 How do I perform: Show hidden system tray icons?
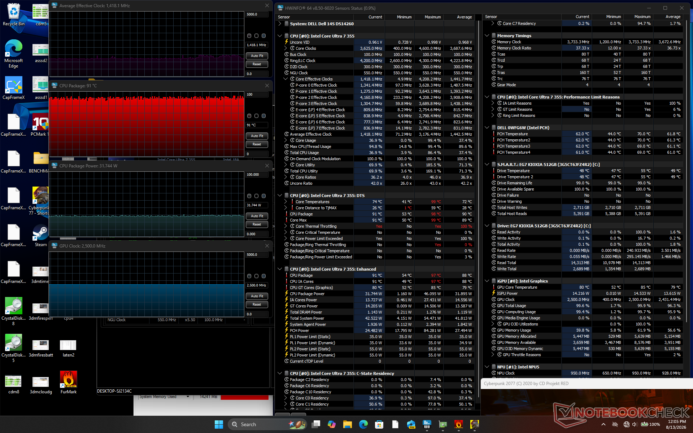coord(603,424)
